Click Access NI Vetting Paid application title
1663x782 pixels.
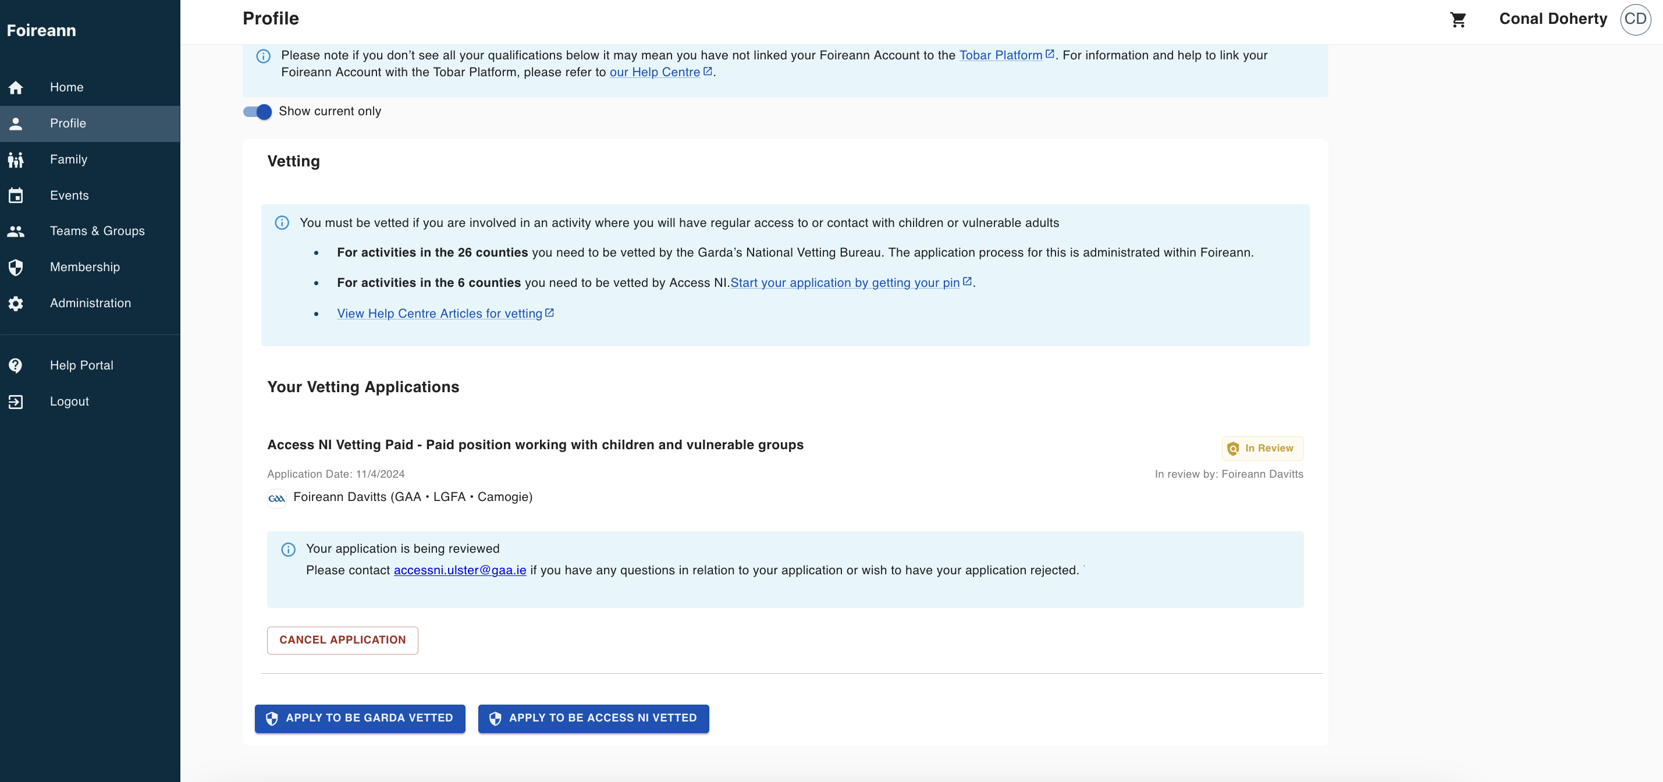535,445
